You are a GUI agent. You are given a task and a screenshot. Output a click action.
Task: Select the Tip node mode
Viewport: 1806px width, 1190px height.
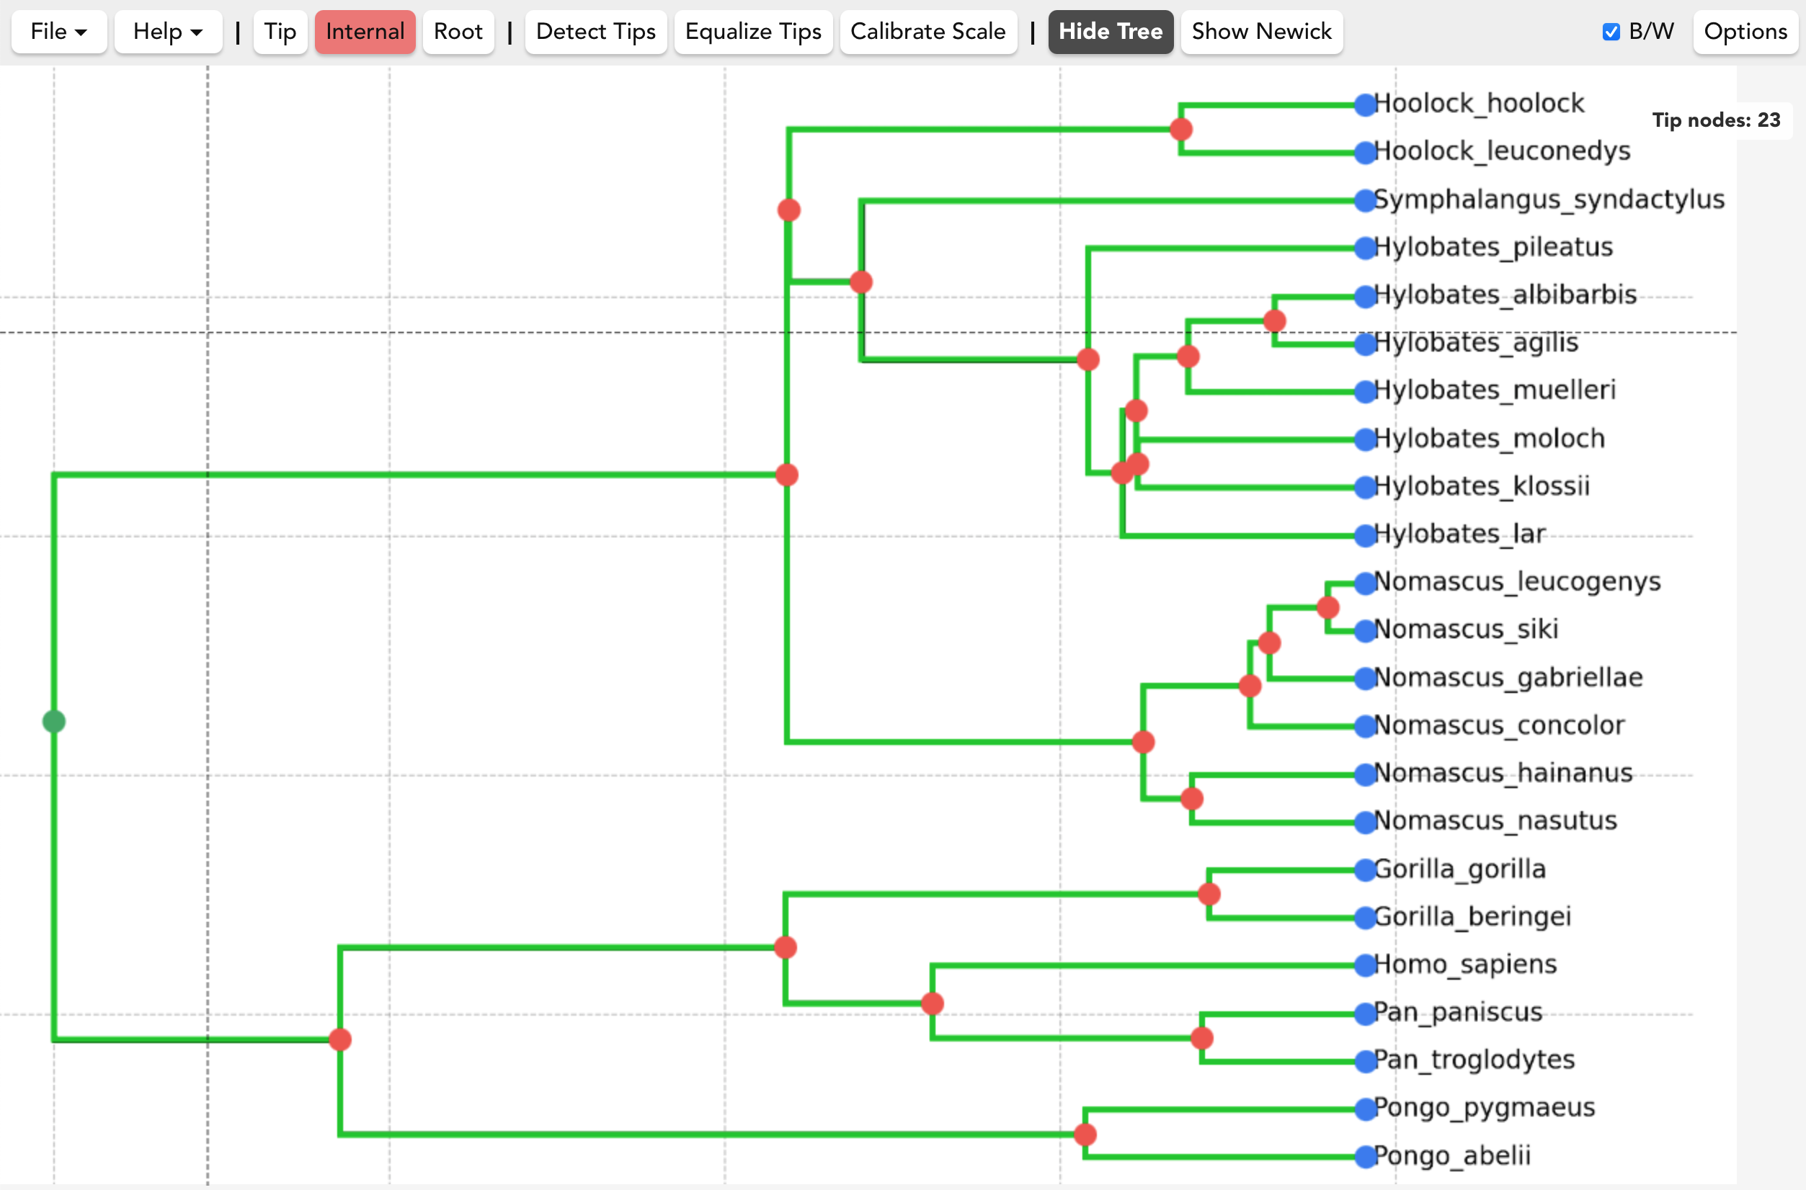pyautogui.click(x=280, y=31)
